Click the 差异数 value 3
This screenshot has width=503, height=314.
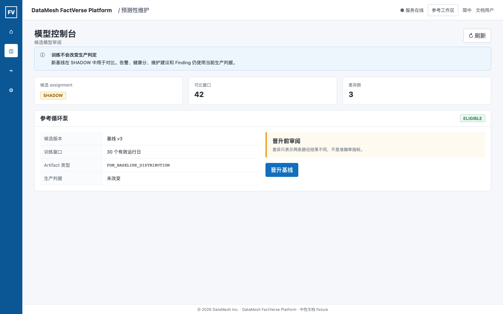[x=351, y=95]
